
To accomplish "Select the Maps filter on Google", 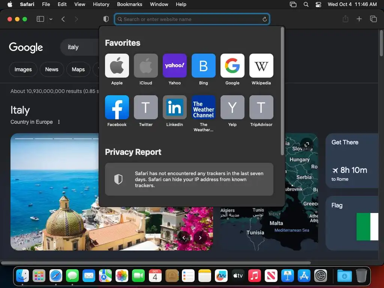I will tap(78, 69).
